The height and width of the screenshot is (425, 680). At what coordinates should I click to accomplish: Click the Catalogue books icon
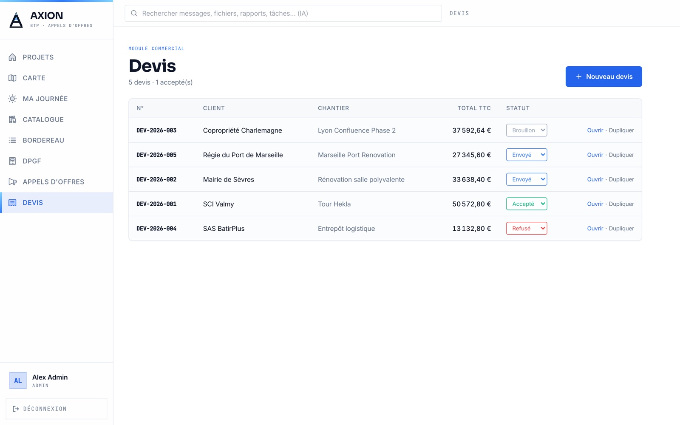coord(12,119)
